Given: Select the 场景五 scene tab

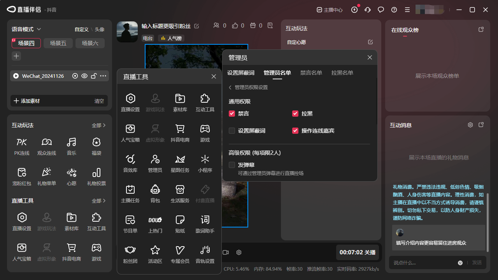Looking at the screenshot, I should (x=58, y=43).
